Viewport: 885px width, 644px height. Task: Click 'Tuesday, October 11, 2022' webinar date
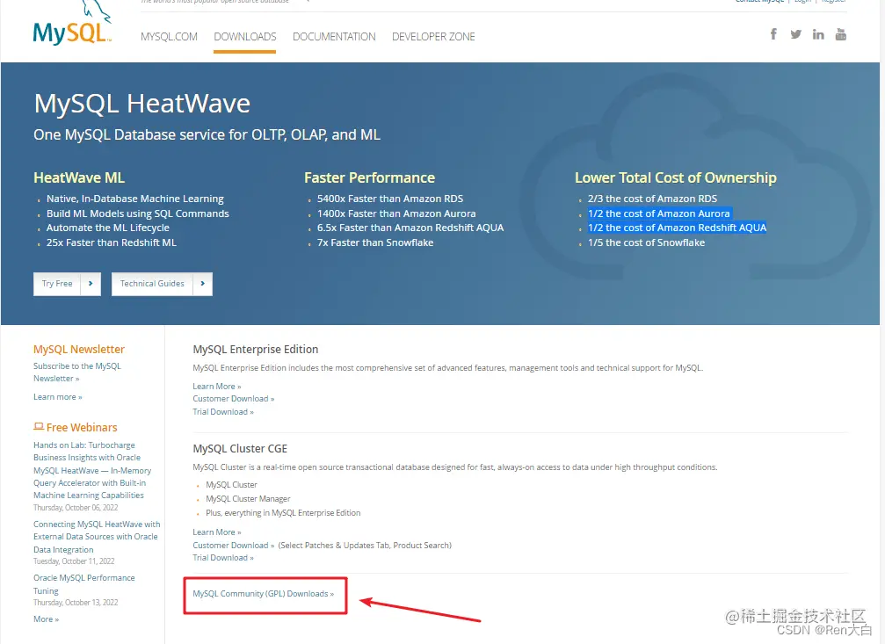74,561
